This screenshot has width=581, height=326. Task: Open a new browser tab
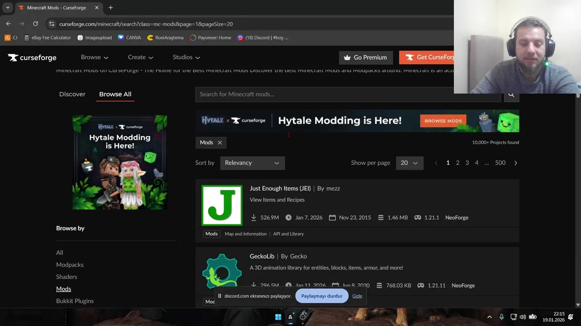tap(111, 8)
